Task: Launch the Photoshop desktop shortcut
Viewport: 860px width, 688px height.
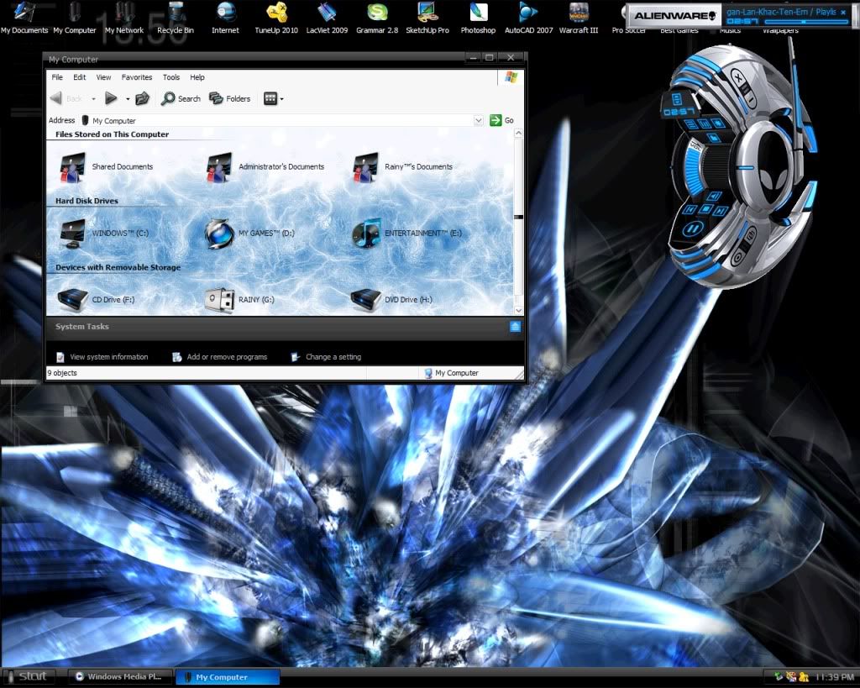Action: pos(478,18)
